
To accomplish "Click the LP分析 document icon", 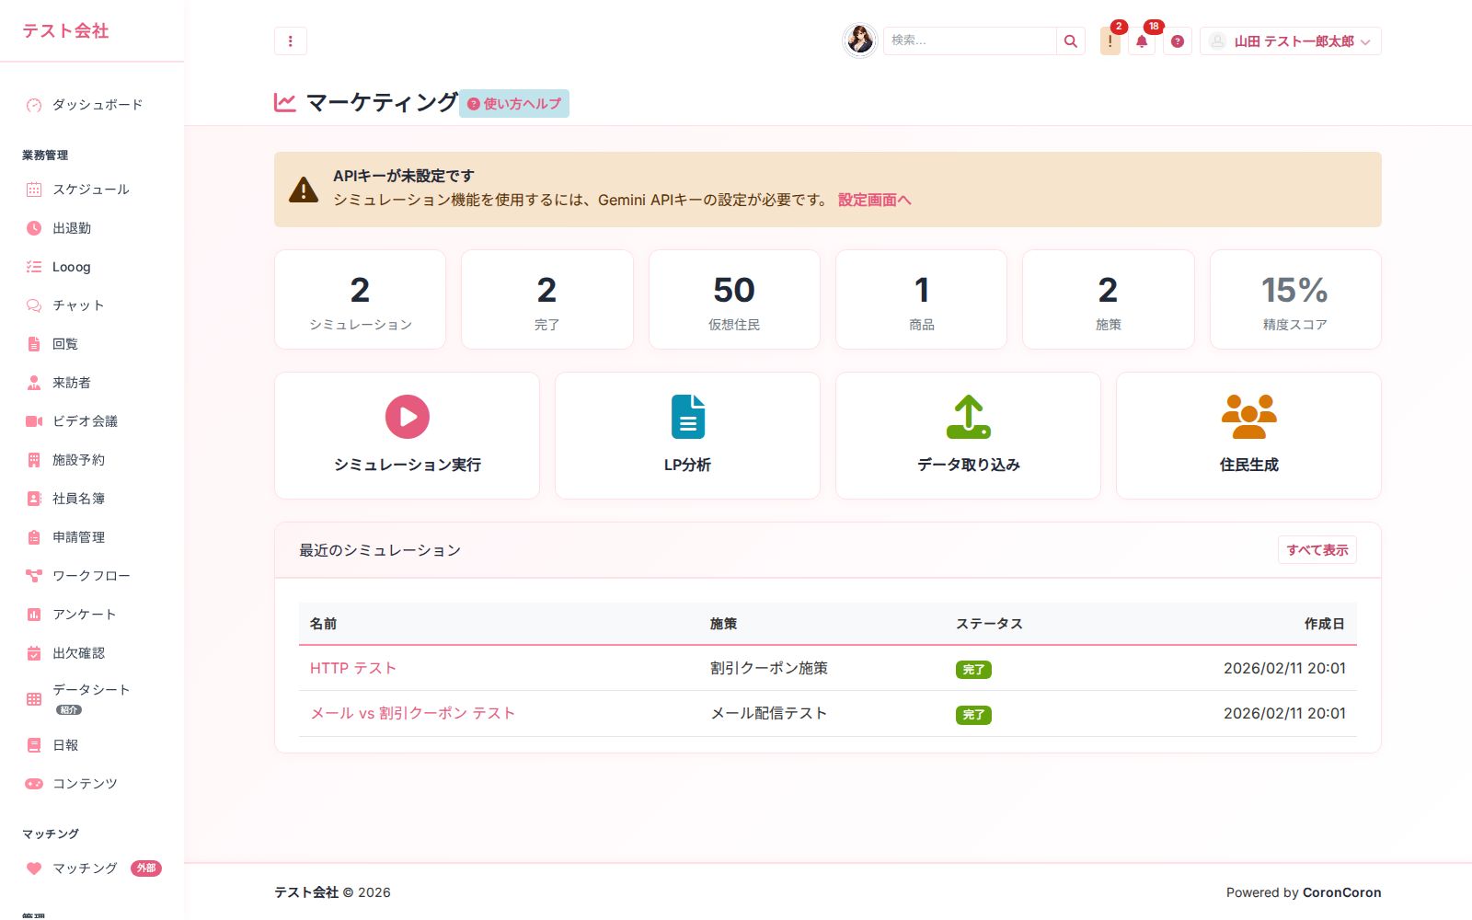I will 688,417.
